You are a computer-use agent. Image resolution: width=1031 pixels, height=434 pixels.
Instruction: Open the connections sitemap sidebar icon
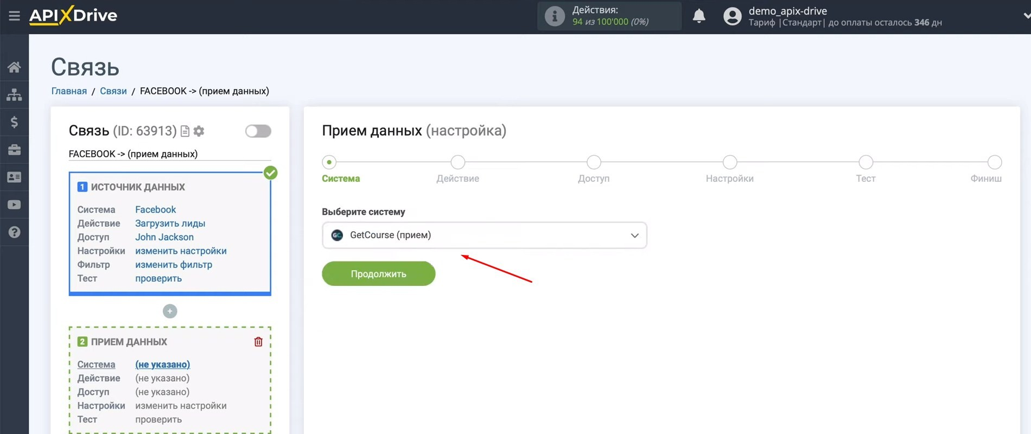14,94
